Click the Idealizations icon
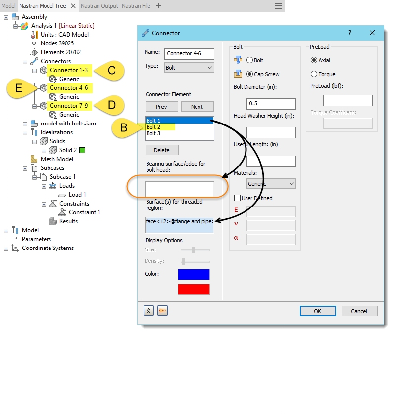This screenshot has height=415, width=394. 34,132
